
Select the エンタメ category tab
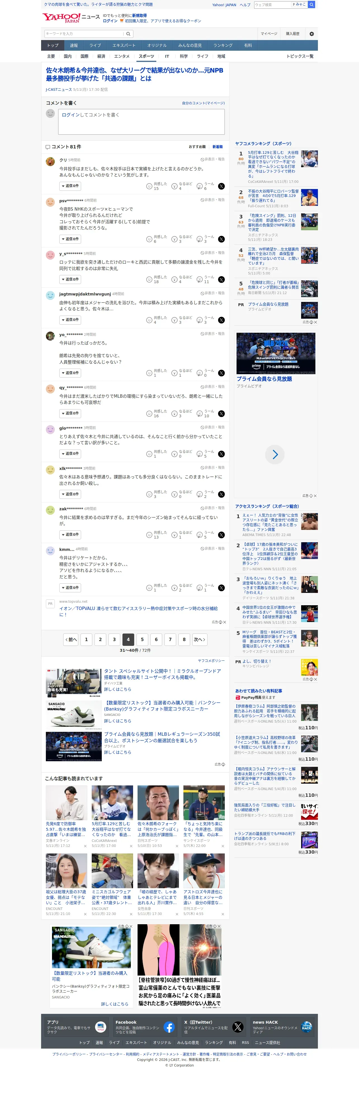[122, 56]
